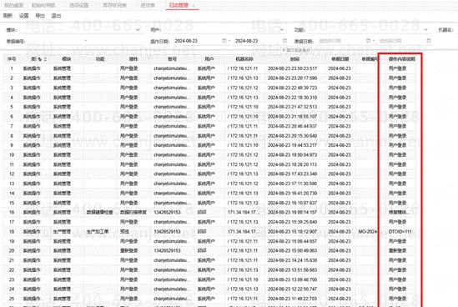Click the 刷新 toolbar button
Viewport: 458px width, 307px height.
(x=8, y=16)
